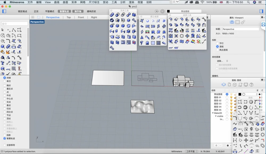
Task: Click the Boolean Union icon in solid tools palette
Action: click(112, 15)
